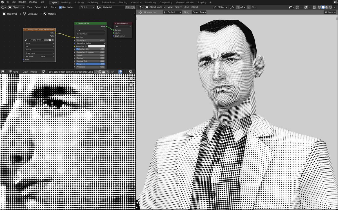The height and width of the screenshot is (210, 338).
Task: Switch to the UV Editing workspace tab
Action: [93, 2]
